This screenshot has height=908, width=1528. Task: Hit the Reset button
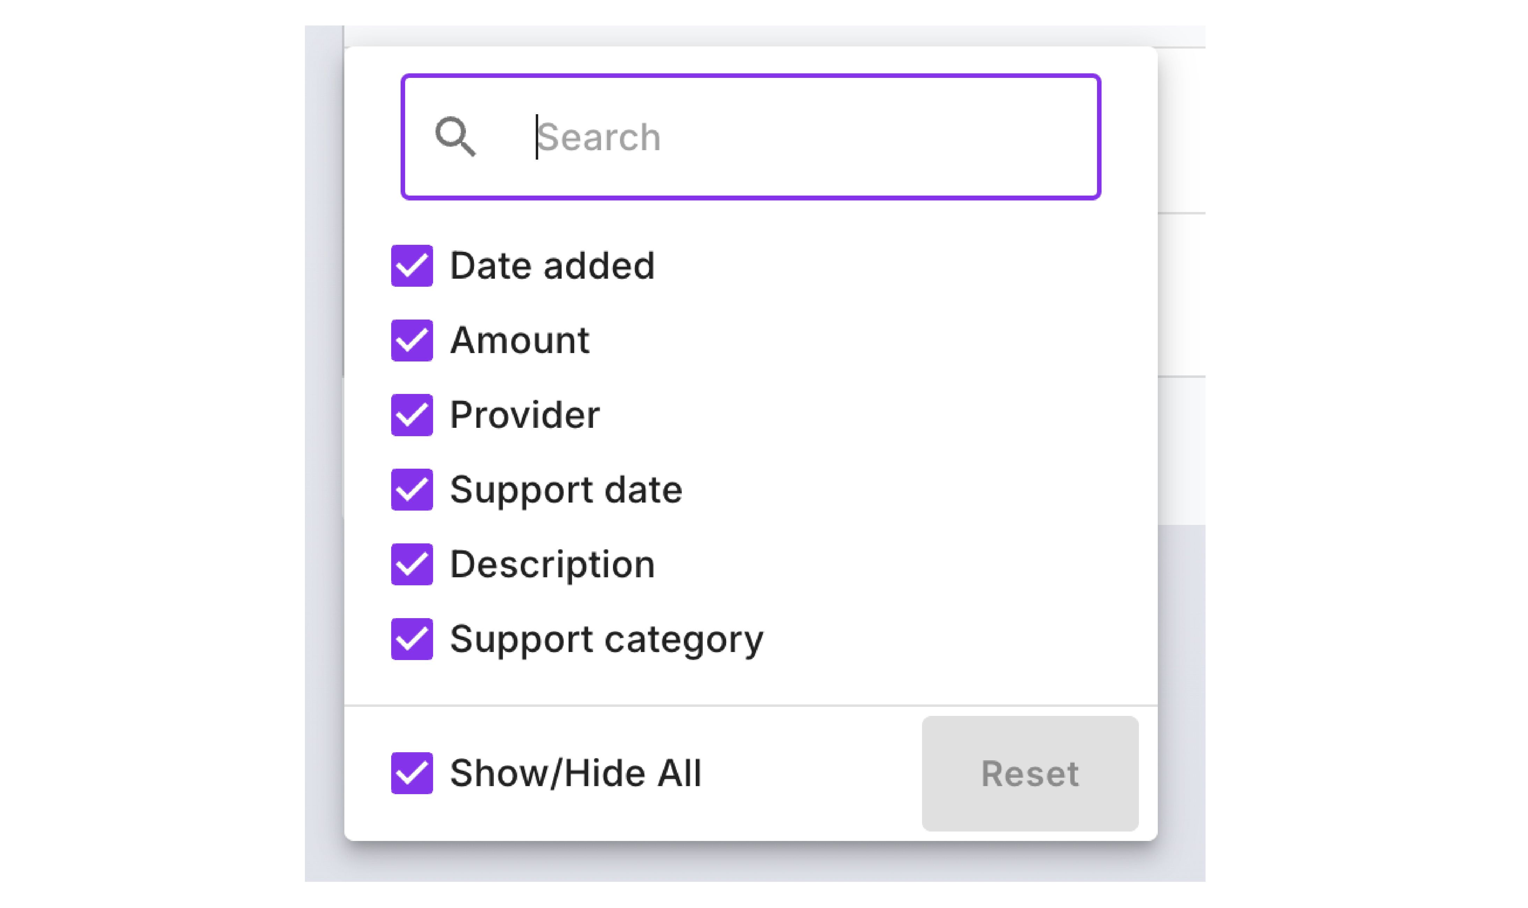click(x=1029, y=774)
